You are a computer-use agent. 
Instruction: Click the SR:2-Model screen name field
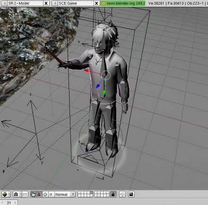tap(25, 3)
